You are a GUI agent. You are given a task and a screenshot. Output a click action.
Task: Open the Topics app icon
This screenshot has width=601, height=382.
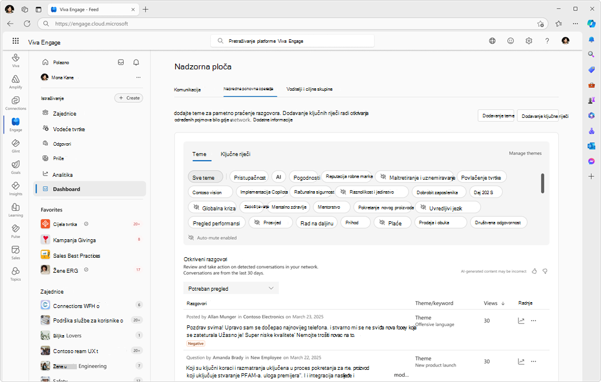pos(16,274)
